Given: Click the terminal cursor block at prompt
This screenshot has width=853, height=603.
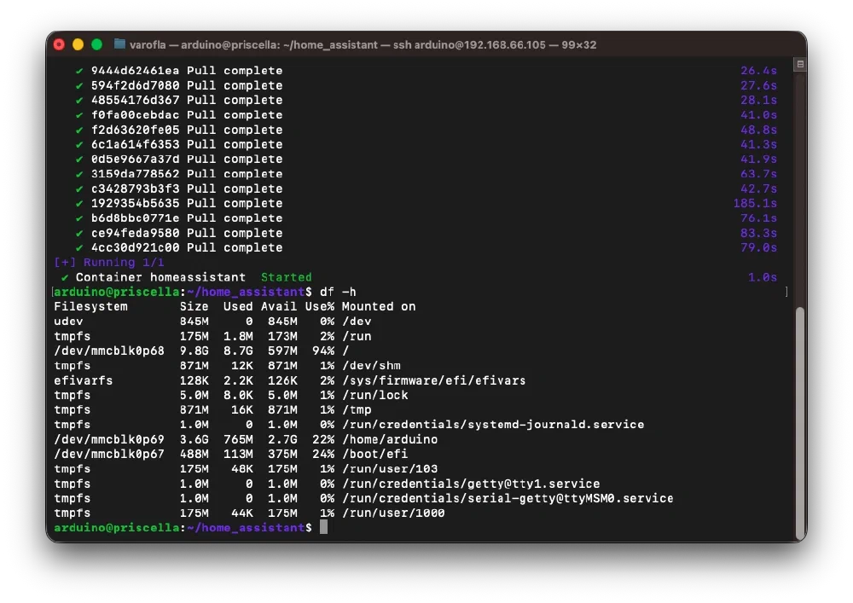Looking at the screenshot, I should point(323,527).
